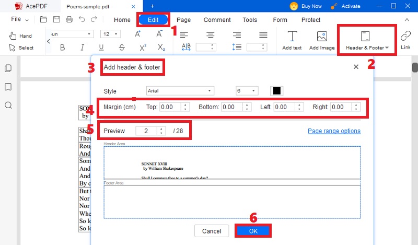Close the Poems-sample.pdf tab
This screenshot has width=418, height=245.
point(133,6)
